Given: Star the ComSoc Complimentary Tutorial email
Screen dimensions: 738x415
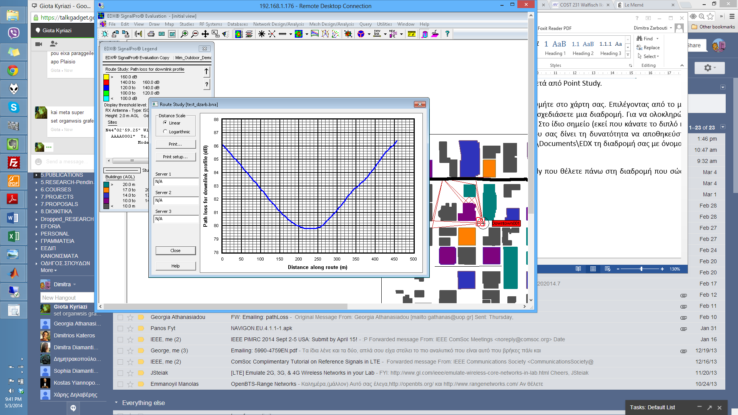Looking at the screenshot, I should (x=130, y=362).
